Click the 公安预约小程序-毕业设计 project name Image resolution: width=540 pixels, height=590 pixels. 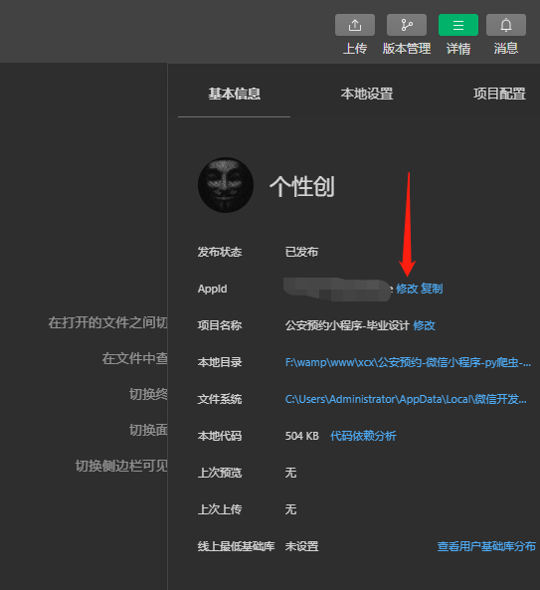click(x=347, y=325)
